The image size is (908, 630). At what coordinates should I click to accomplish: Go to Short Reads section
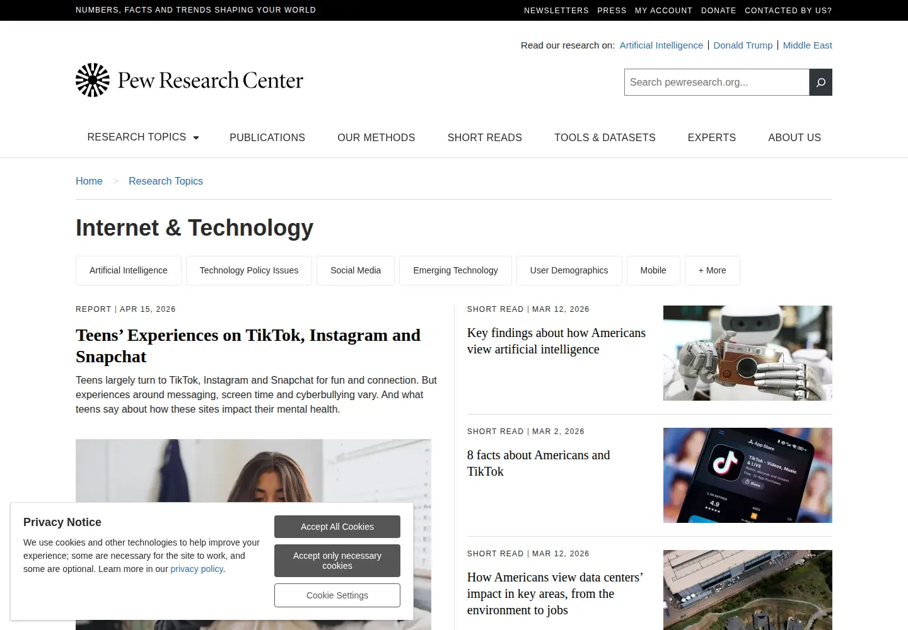pos(485,137)
